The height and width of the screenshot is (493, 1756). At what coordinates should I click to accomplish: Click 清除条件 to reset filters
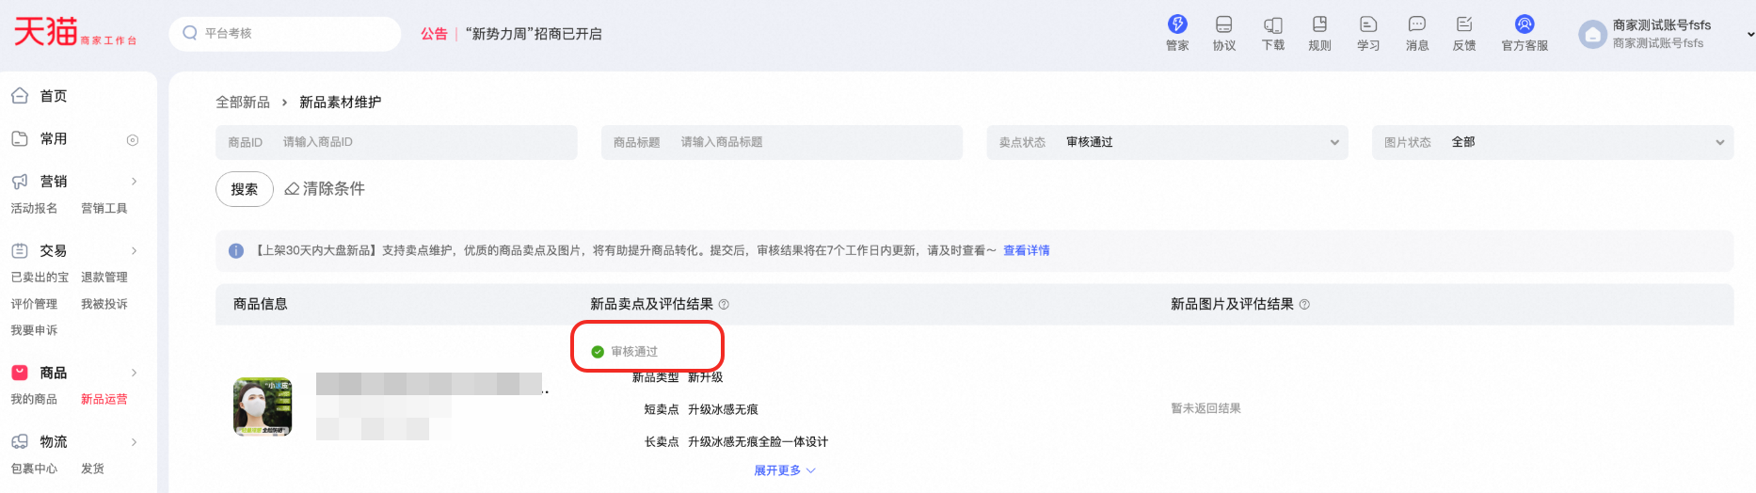pyautogui.click(x=333, y=189)
